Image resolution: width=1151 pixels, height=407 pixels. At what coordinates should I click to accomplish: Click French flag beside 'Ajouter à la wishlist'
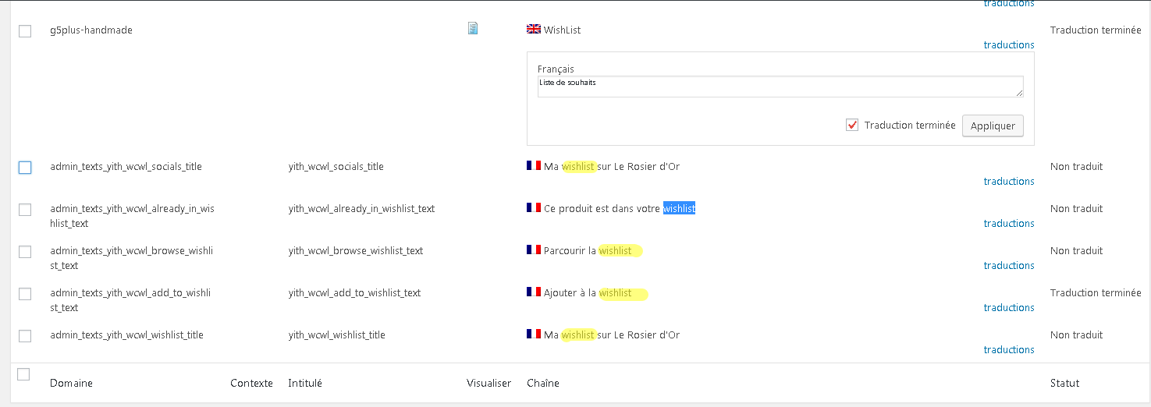[x=534, y=292]
